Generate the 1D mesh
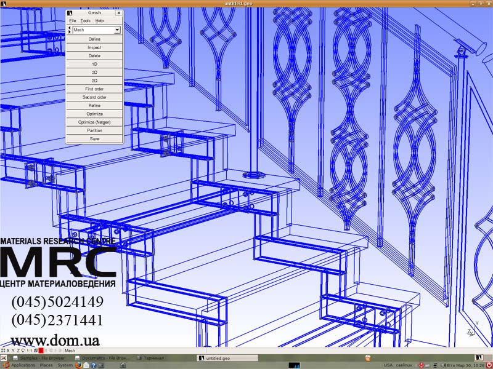 click(94, 64)
